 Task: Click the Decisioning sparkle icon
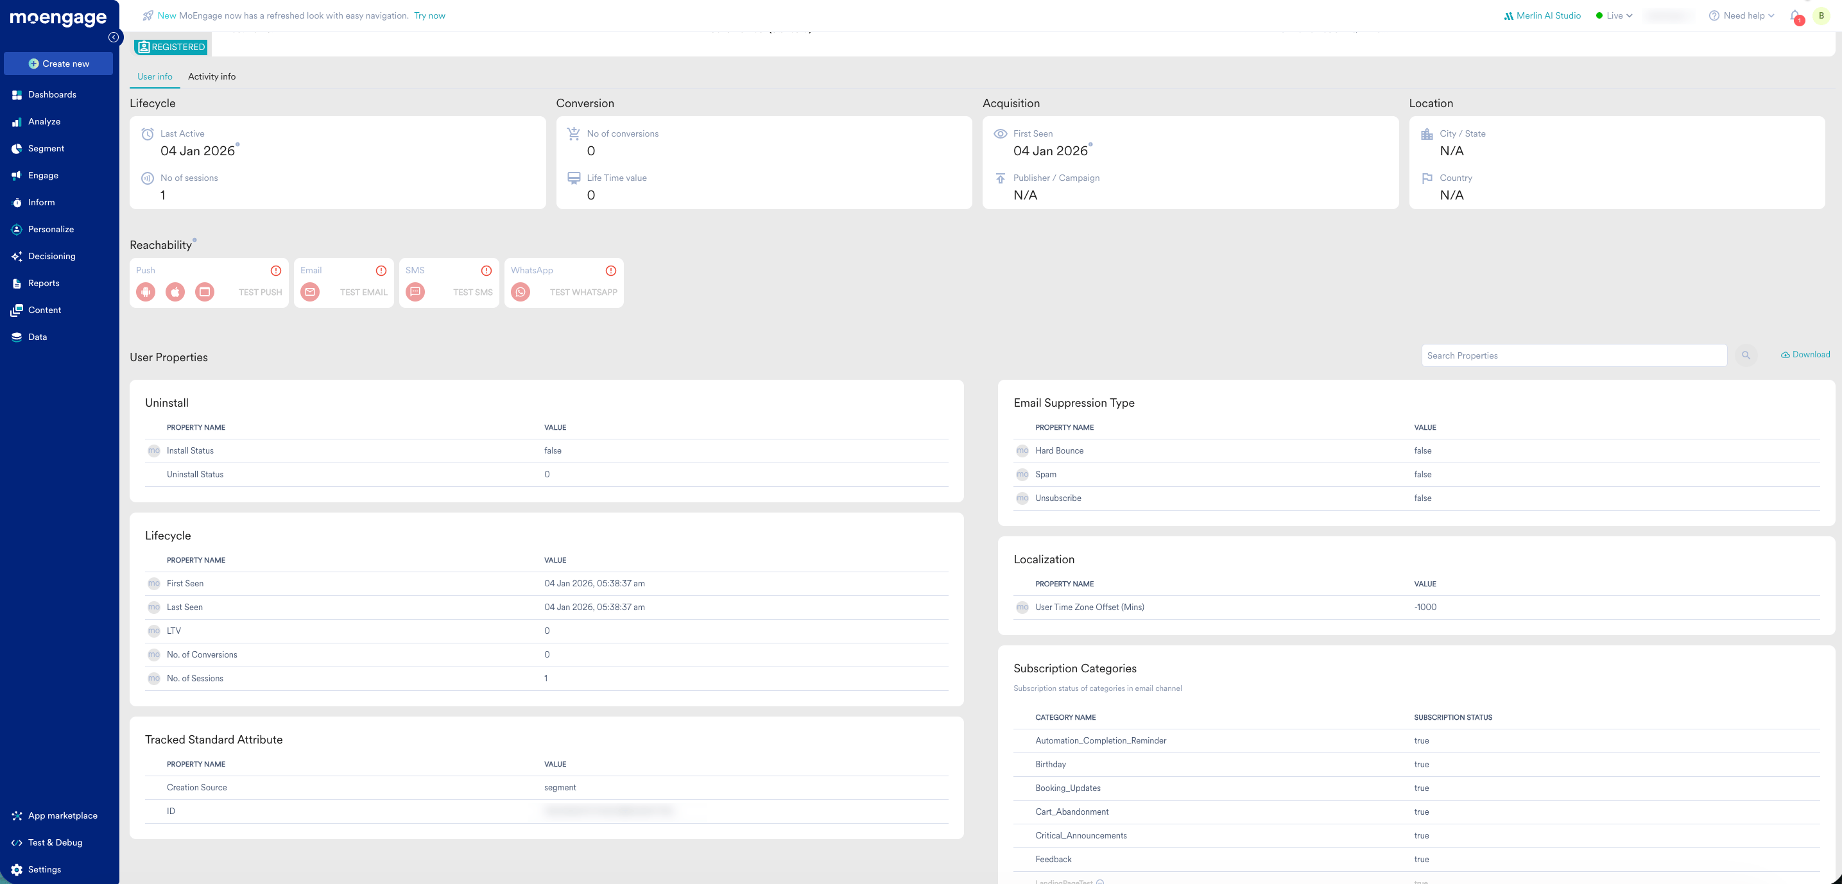coord(17,257)
